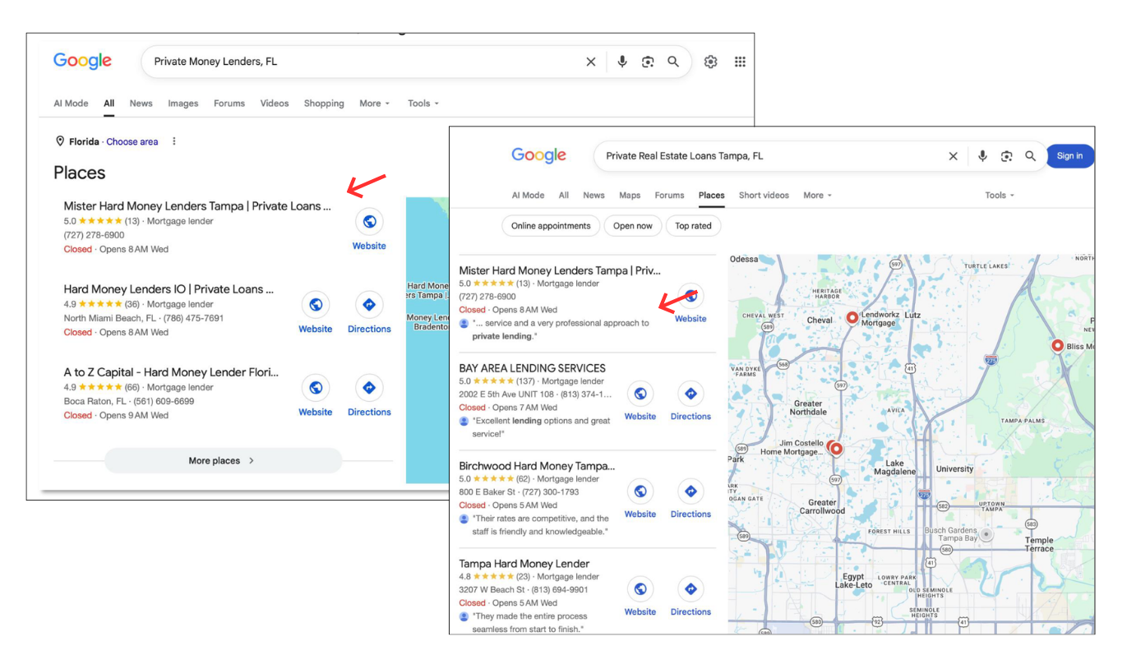The height and width of the screenshot is (655, 1127).
Task: Expand More places button
Action: [223, 460]
